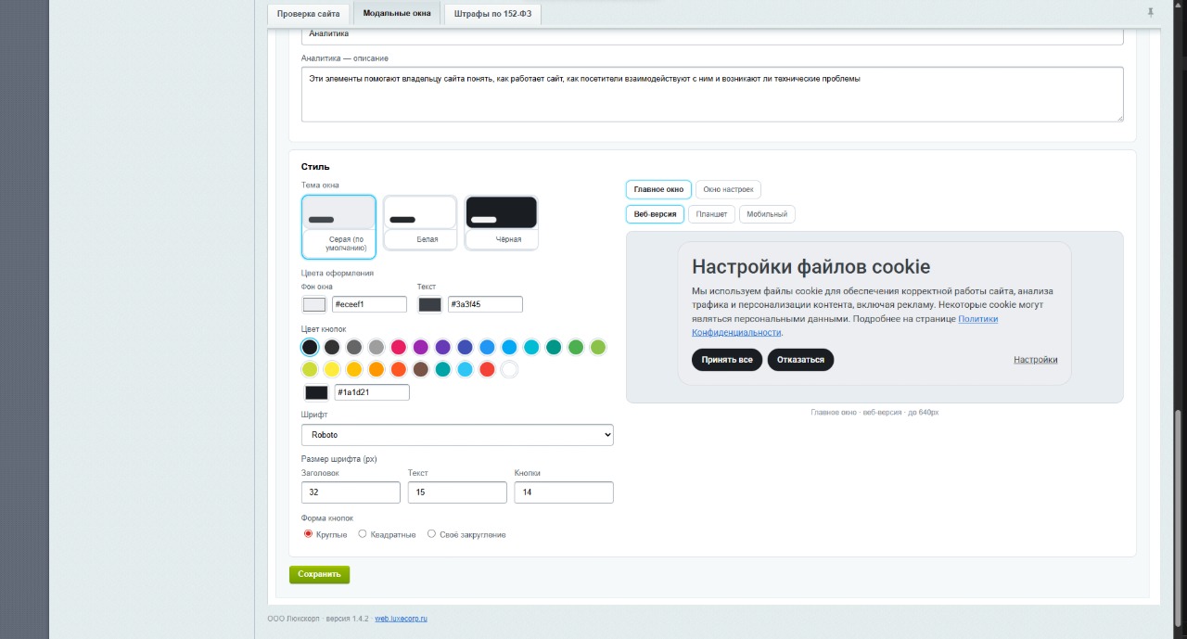Switch preview to Мобильный
The image size is (1187, 639).
(x=767, y=214)
